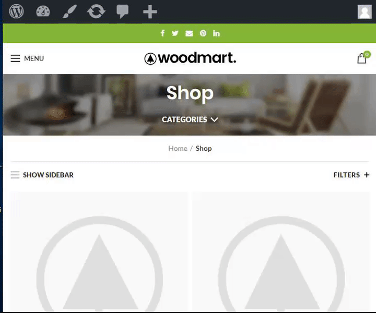Open the Customize paintbrush icon
The height and width of the screenshot is (313, 376).
point(69,11)
